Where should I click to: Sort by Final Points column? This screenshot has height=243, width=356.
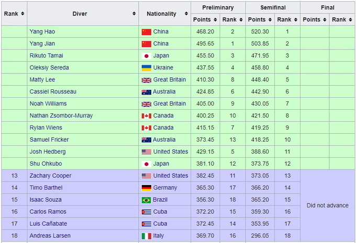pos(315,20)
